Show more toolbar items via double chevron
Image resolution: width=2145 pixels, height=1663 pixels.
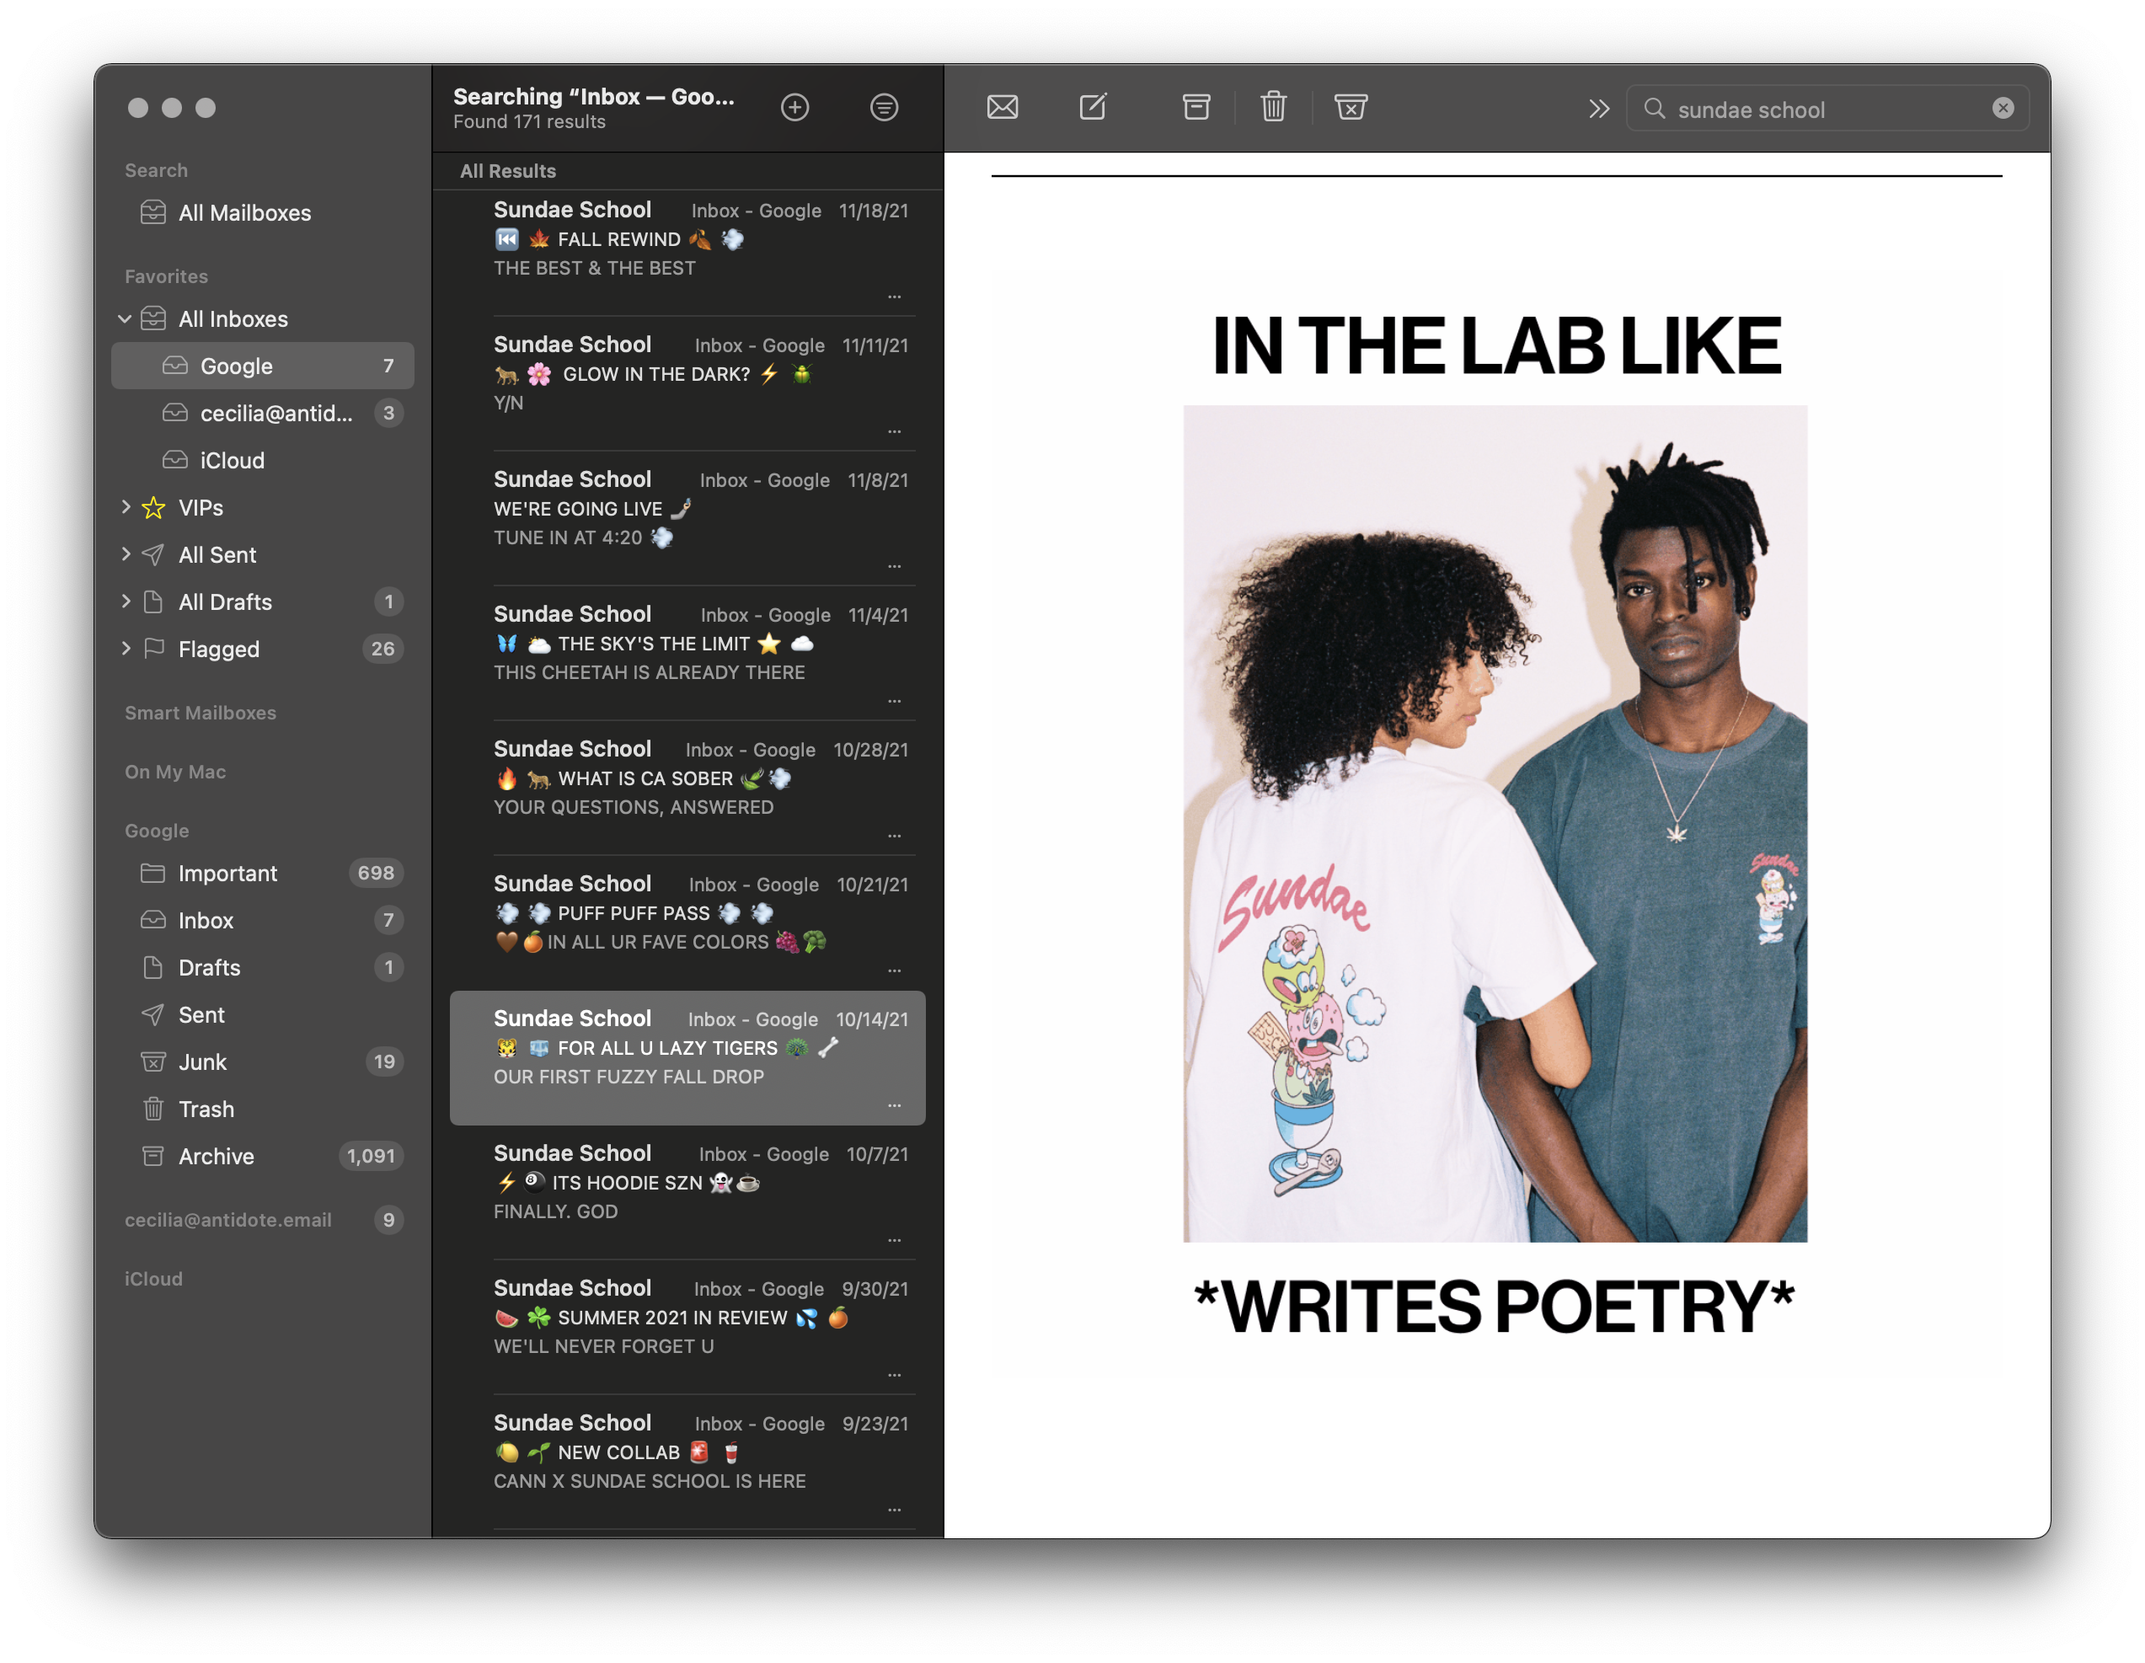pyautogui.click(x=1598, y=108)
